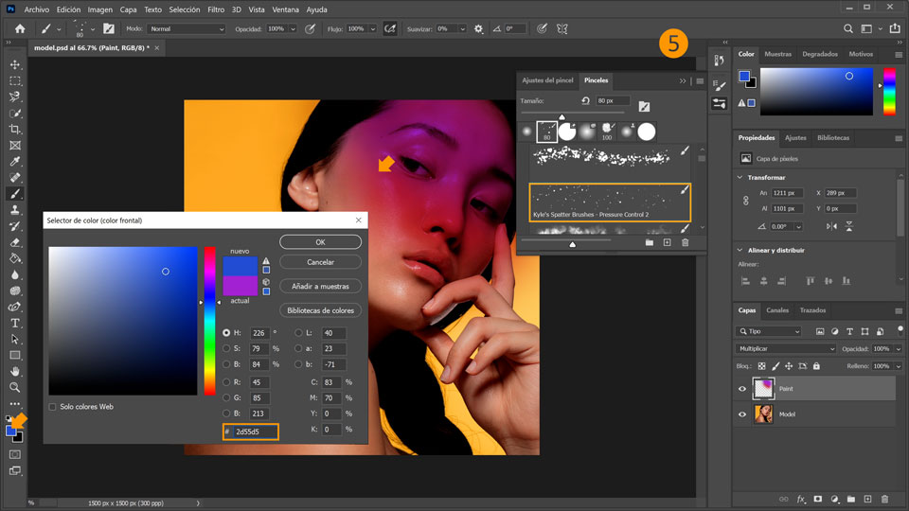Select the Horizontal Type tool

(15, 323)
